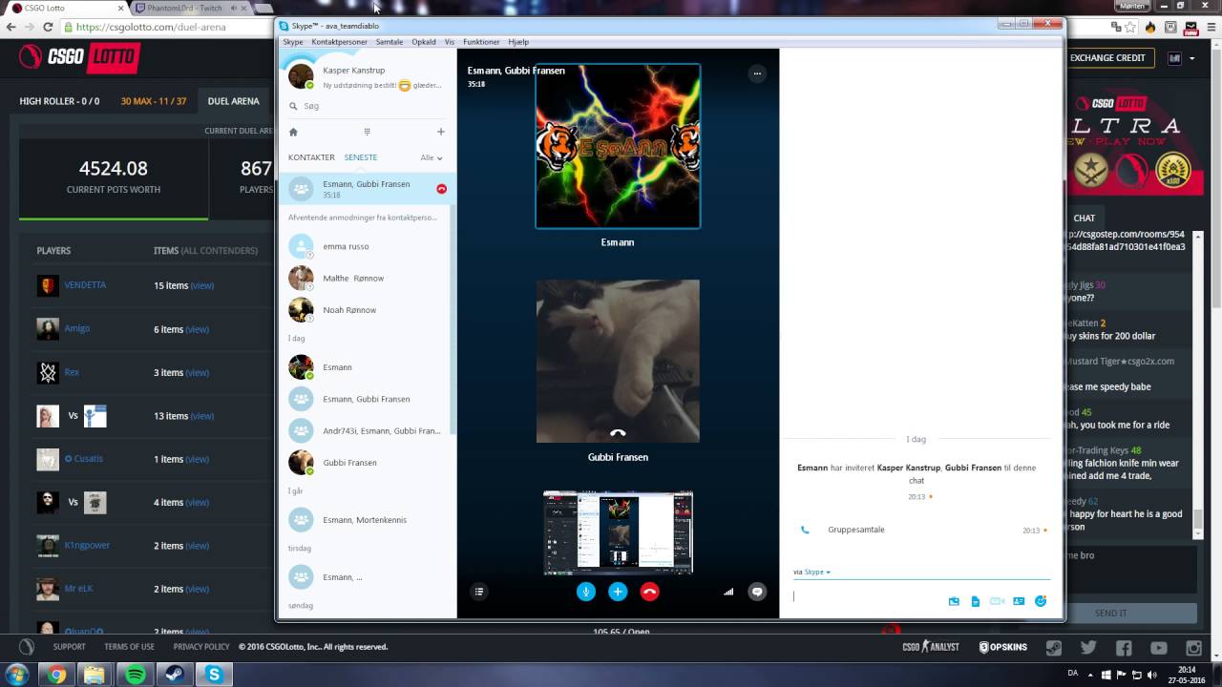Viewport: 1222px width, 687px height.
Task: Send a file icon in chat box
Action: (x=975, y=601)
